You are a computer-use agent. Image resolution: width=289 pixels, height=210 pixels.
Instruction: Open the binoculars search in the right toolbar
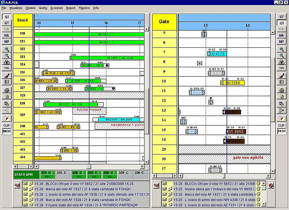pos(281,62)
